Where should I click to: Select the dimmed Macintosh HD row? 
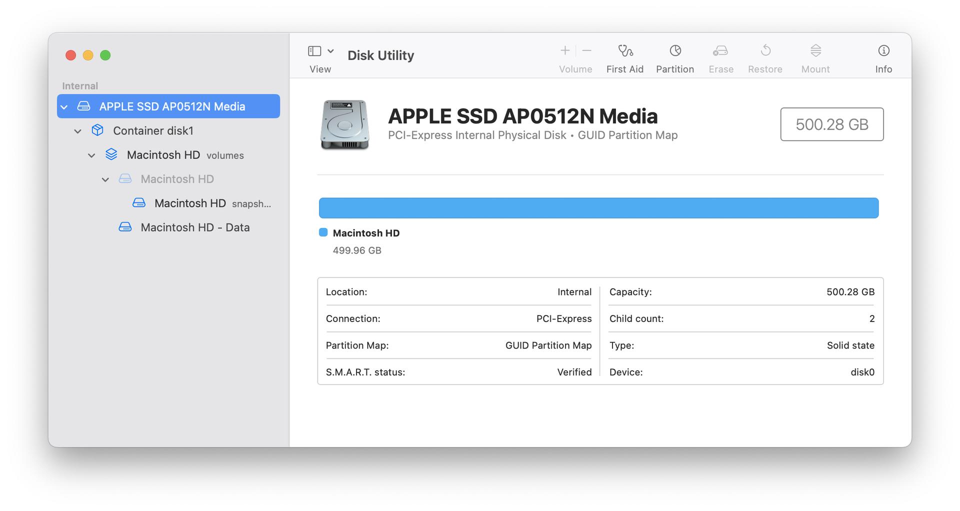pos(168,179)
